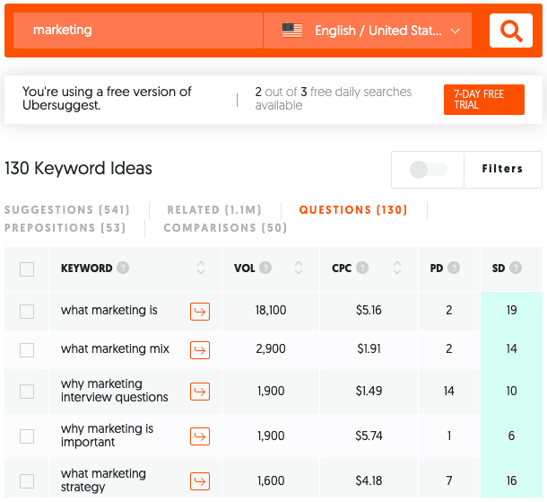This screenshot has height=502, width=547.
Task: Sort by VOL column arrows
Action: click(299, 268)
